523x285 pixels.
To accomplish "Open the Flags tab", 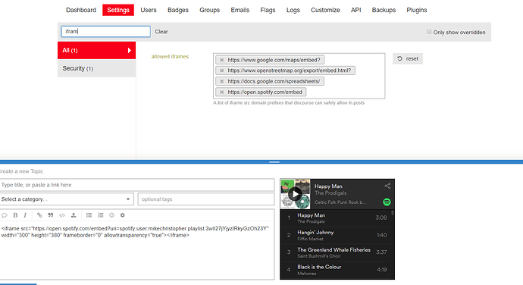I will 268,10.
